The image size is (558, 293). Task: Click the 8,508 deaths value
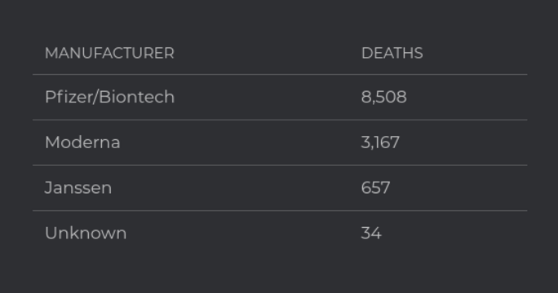point(383,97)
